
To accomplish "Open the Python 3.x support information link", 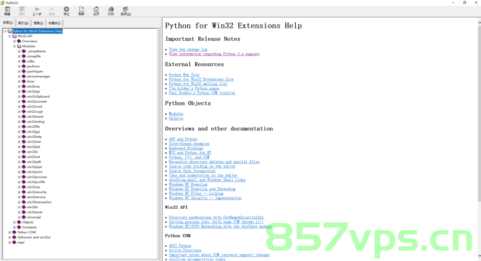I will tap(214, 54).
